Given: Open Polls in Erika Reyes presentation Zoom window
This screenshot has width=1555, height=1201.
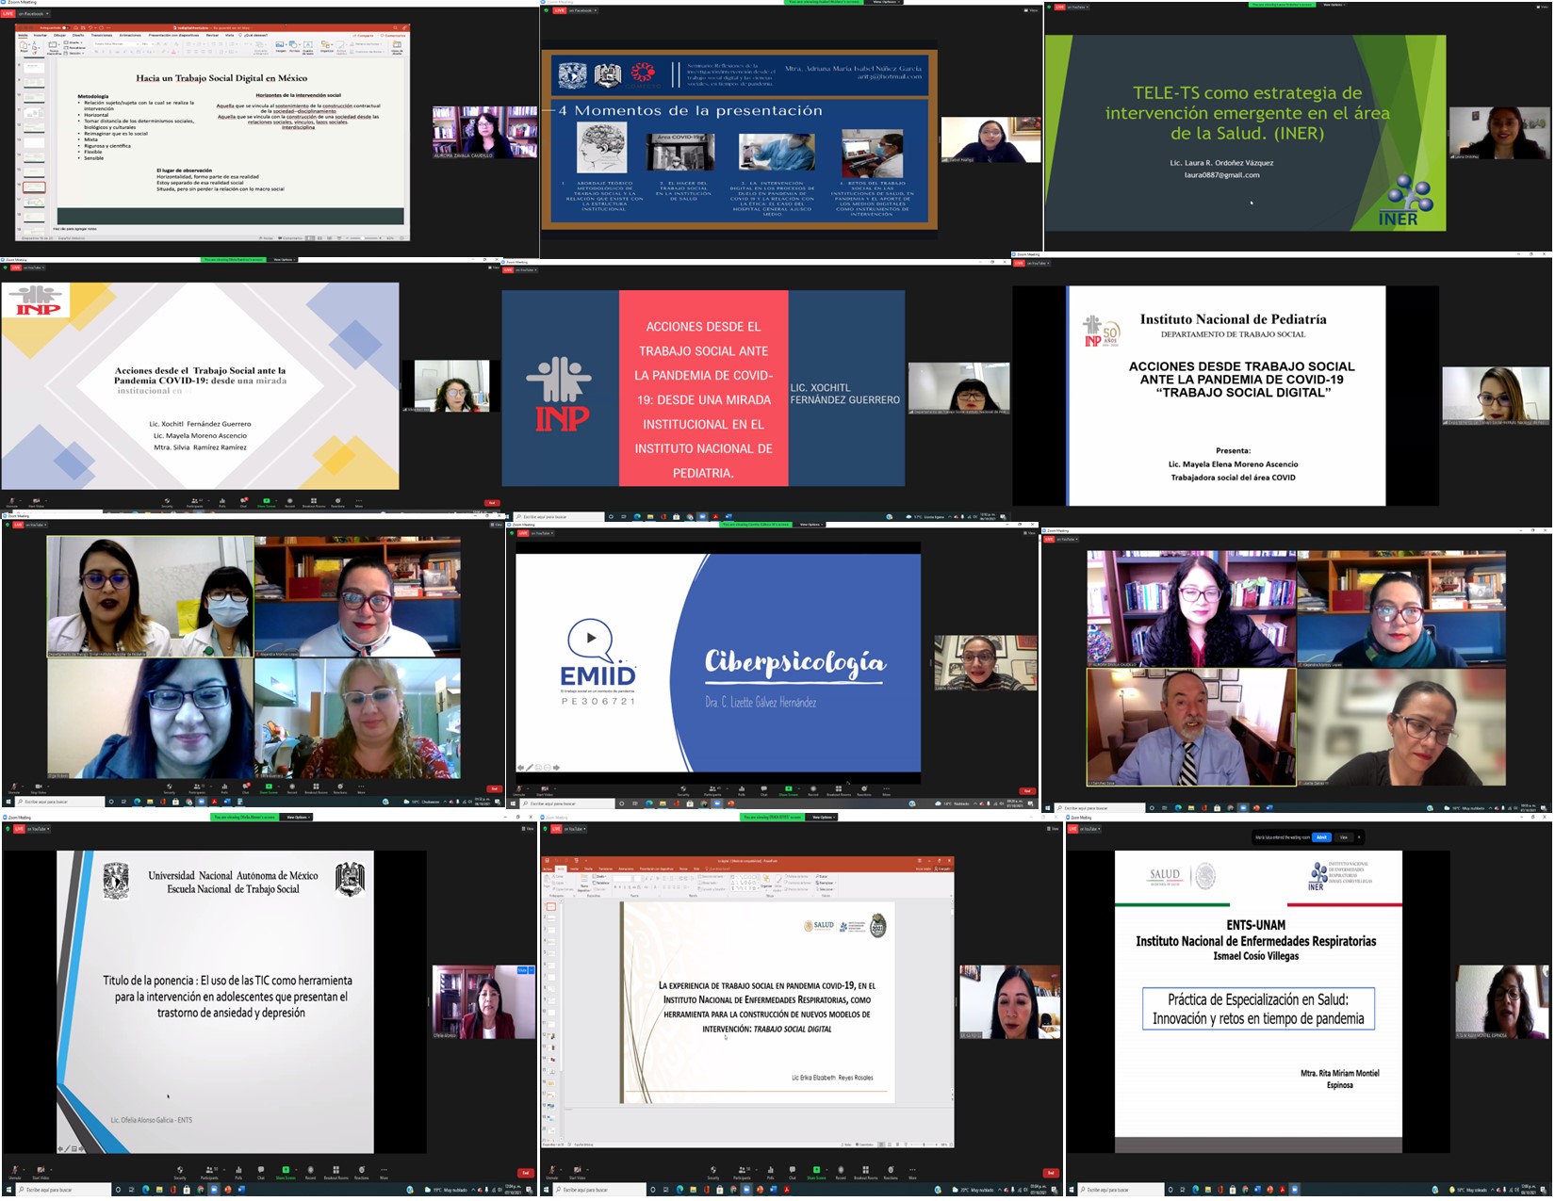Looking at the screenshot, I should pyautogui.click(x=771, y=1173).
